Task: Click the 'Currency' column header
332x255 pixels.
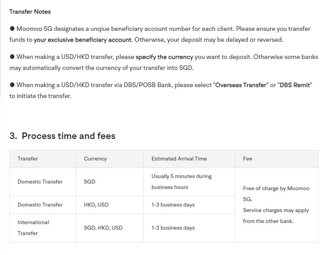Action: click(x=95, y=159)
